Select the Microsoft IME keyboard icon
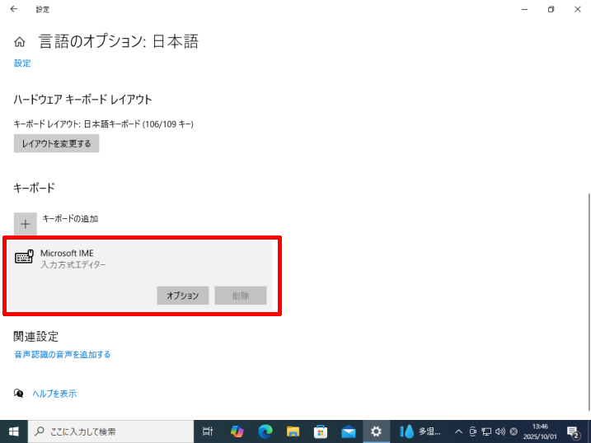The image size is (591, 443). pos(24,258)
